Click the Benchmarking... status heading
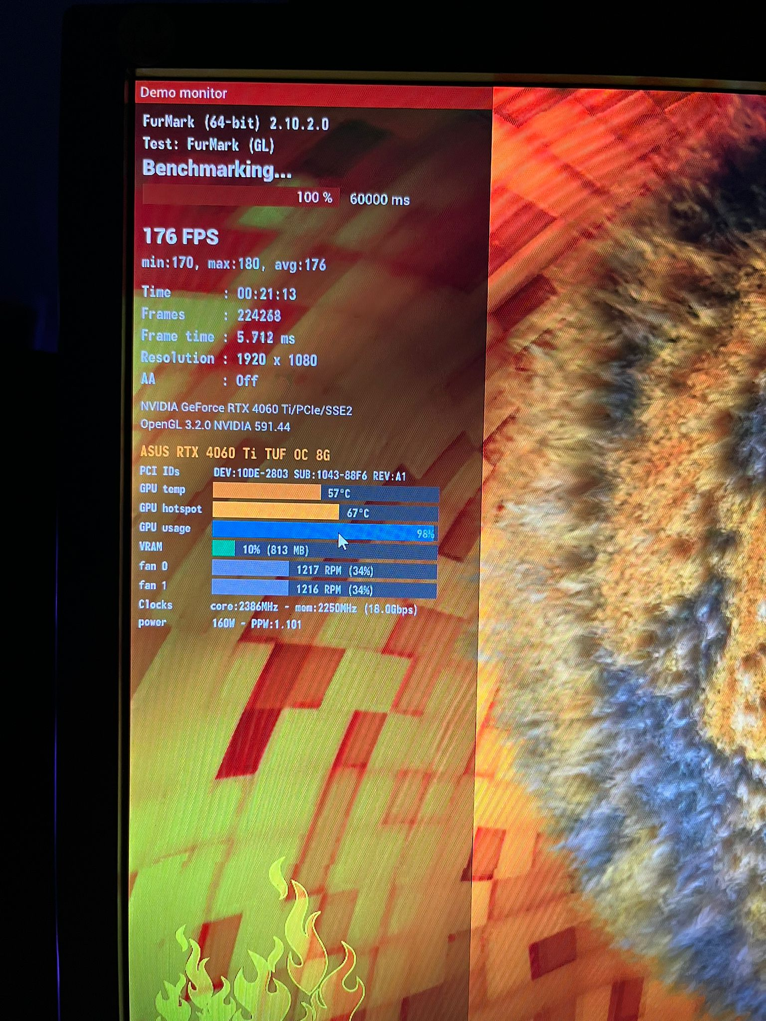Image resolution: width=766 pixels, height=1021 pixels. click(x=217, y=169)
